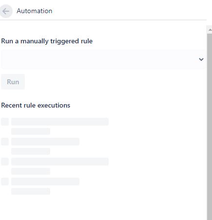This screenshot has width=212, height=220.
Task: Select the first loading rule status icon placeholder
Action: (x=5, y=122)
